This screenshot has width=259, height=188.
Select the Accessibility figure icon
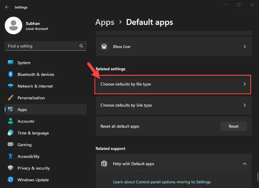pos(11,156)
